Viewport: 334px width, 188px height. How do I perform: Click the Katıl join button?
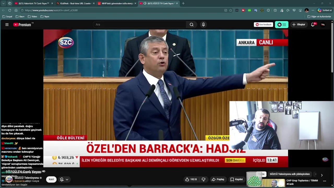(x=51, y=179)
